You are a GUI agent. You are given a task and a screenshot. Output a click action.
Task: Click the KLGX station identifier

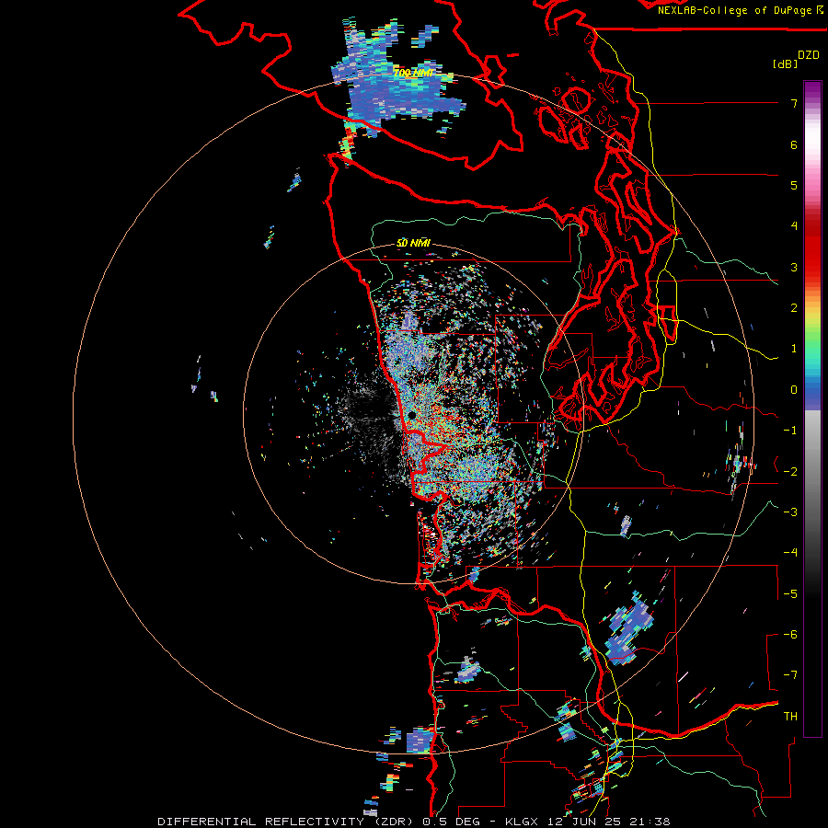click(522, 822)
